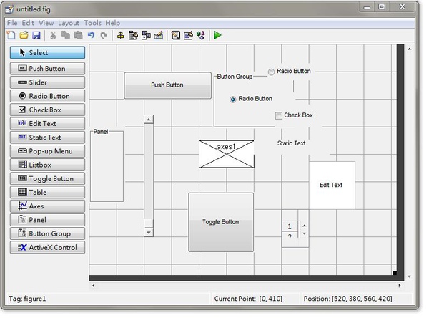Open the Object Browser icon
The height and width of the screenshot is (318, 429).
point(201,35)
